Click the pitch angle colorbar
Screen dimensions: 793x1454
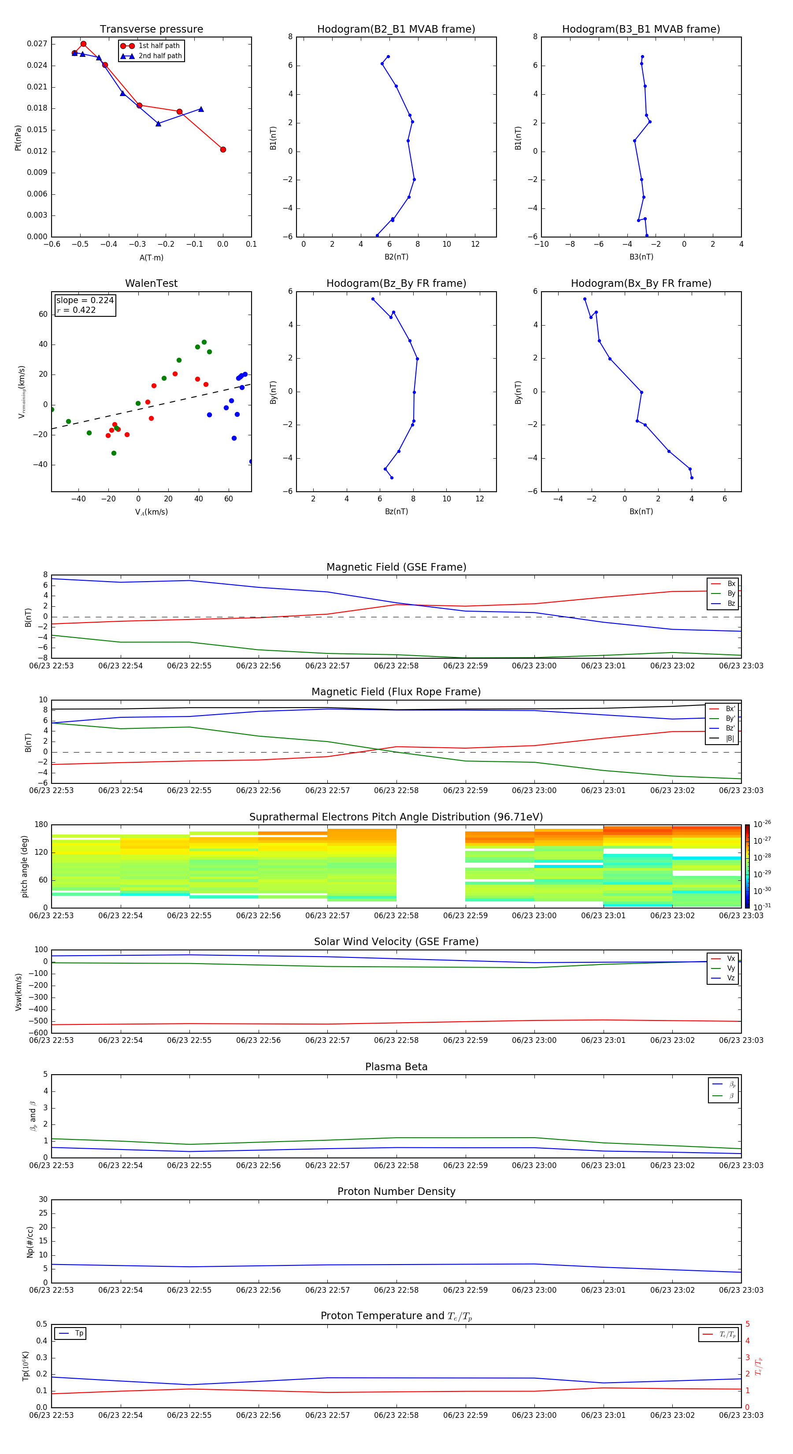pos(747,866)
